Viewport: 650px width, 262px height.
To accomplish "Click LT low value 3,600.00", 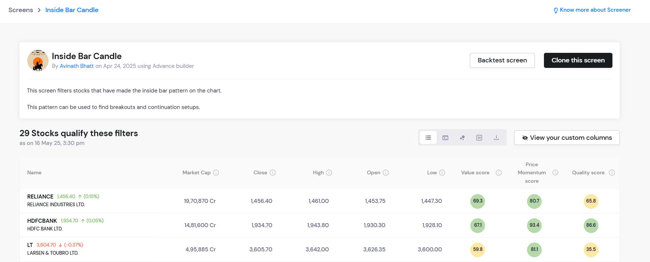I will point(430,250).
